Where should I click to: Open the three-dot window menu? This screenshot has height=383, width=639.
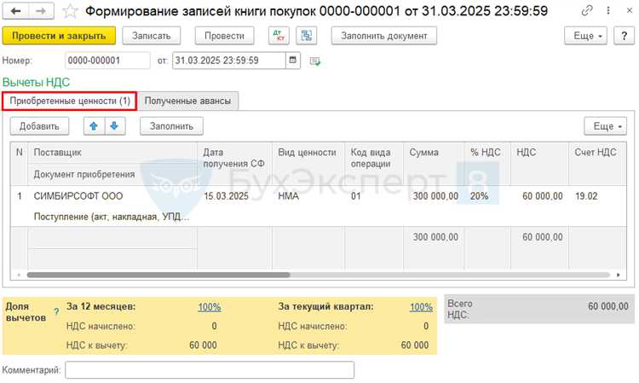point(608,10)
